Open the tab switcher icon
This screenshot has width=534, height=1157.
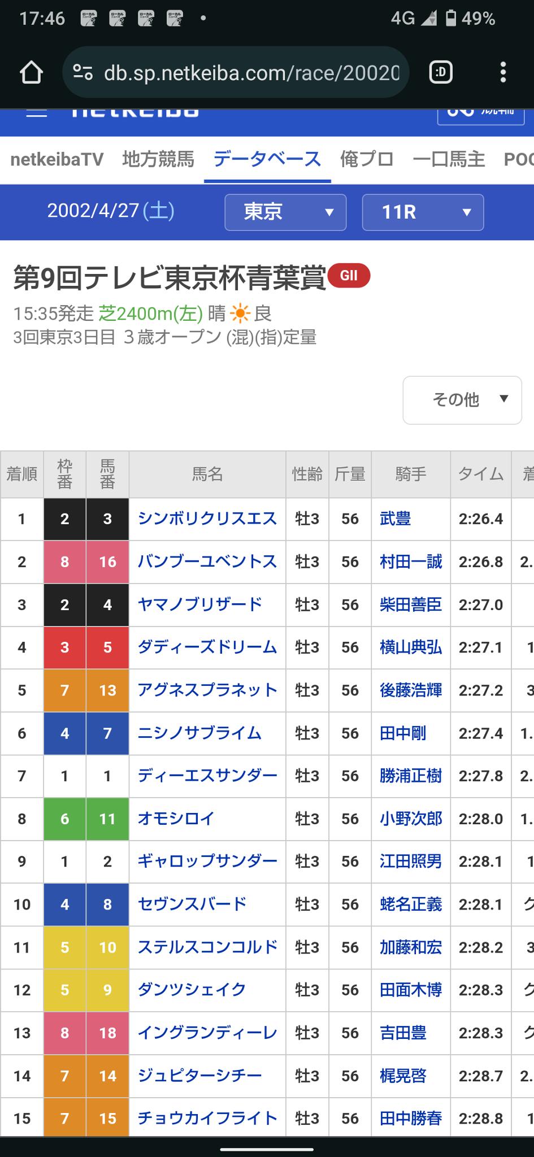click(441, 73)
